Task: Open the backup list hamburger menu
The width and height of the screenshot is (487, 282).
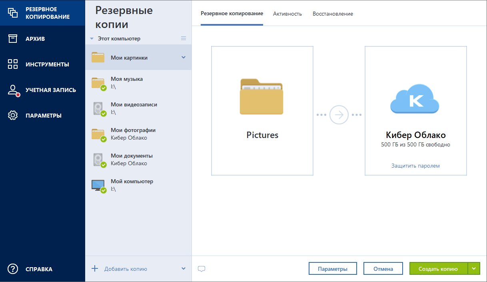Action: 184,38
